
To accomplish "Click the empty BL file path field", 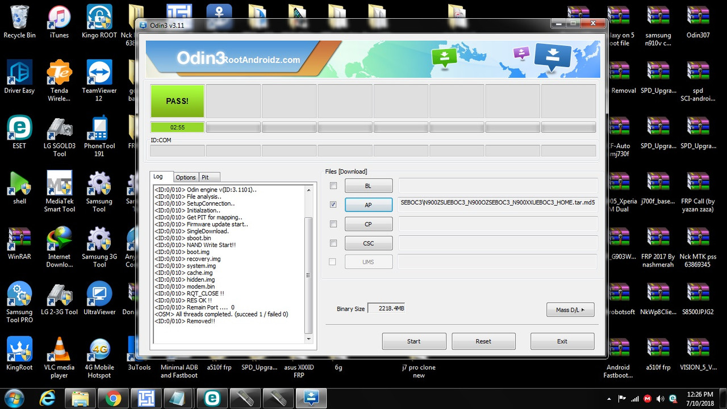I will click(498, 185).
